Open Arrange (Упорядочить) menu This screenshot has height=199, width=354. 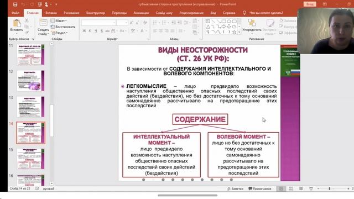click(252, 27)
